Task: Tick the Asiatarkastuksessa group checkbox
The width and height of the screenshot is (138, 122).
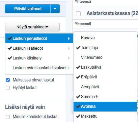Action: click(x=78, y=14)
